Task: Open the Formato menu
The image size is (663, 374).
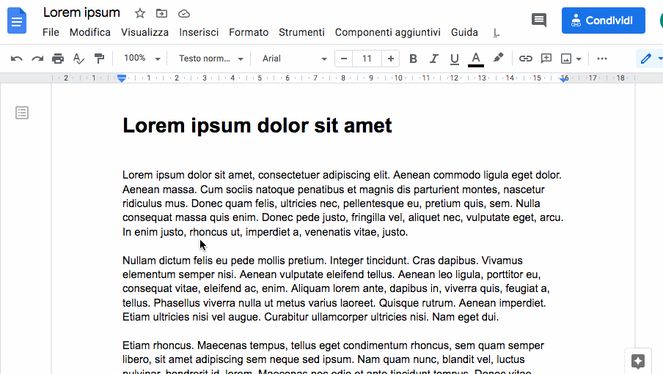Action: pos(249,32)
